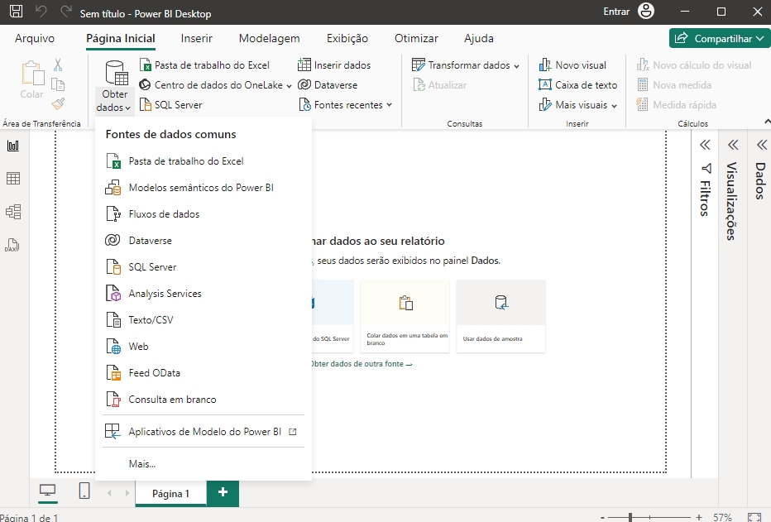Switch to Table view icon in sidebar
Image resolution: width=771 pixels, height=522 pixels.
point(13,179)
